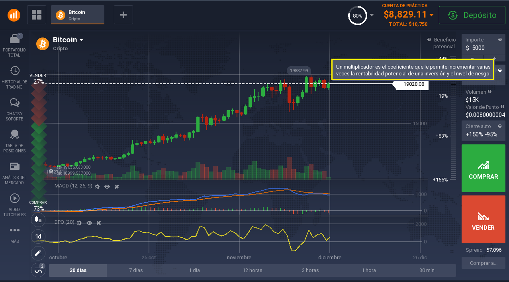
Task: Toggle MACD indicator visibility eye
Action: click(x=107, y=186)
